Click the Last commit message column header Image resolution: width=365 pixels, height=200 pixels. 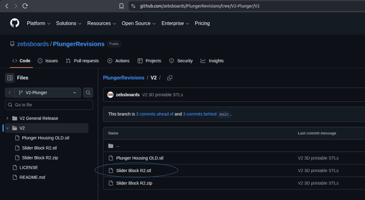click(x=317, y=133)
